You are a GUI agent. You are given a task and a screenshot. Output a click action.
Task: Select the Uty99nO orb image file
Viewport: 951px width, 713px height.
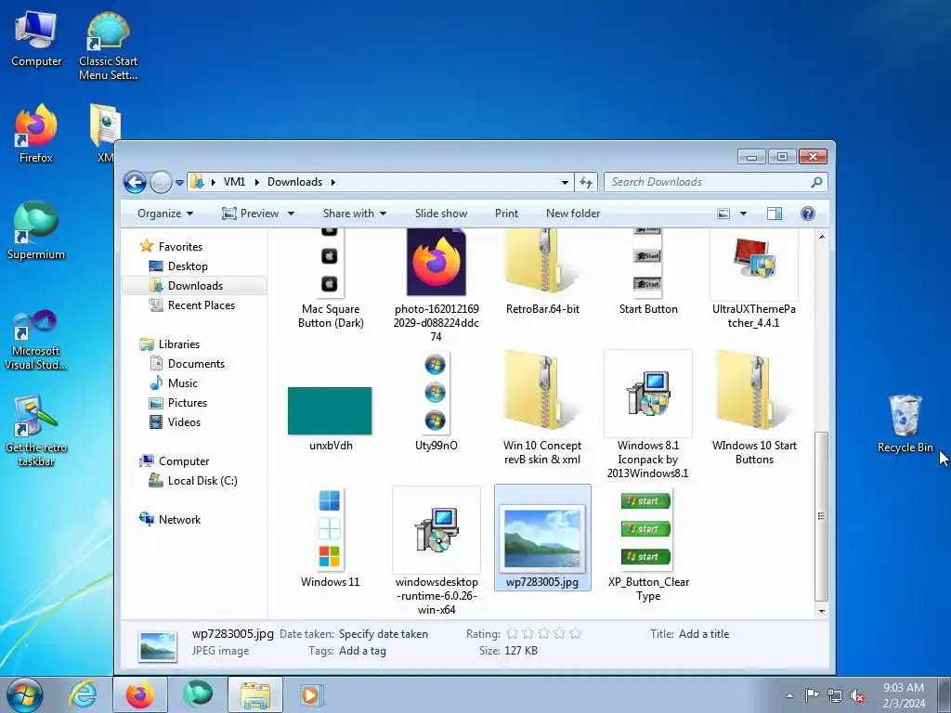click(x=436, y=403)
